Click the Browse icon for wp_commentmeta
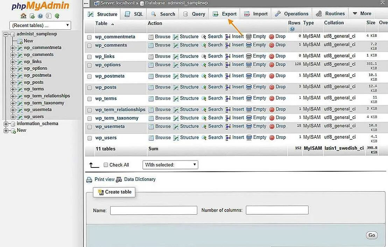Screen dimensions: 388x247 coord(151,37)
